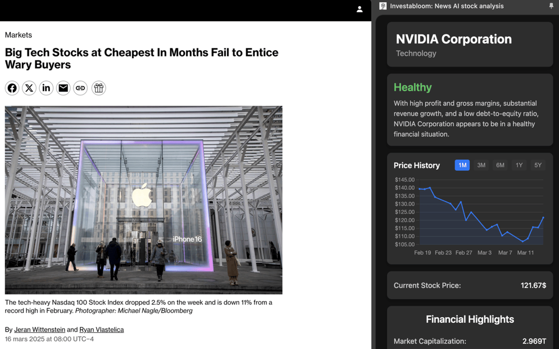Click the Price History heading
559x349 pixels.
(416, 166)
